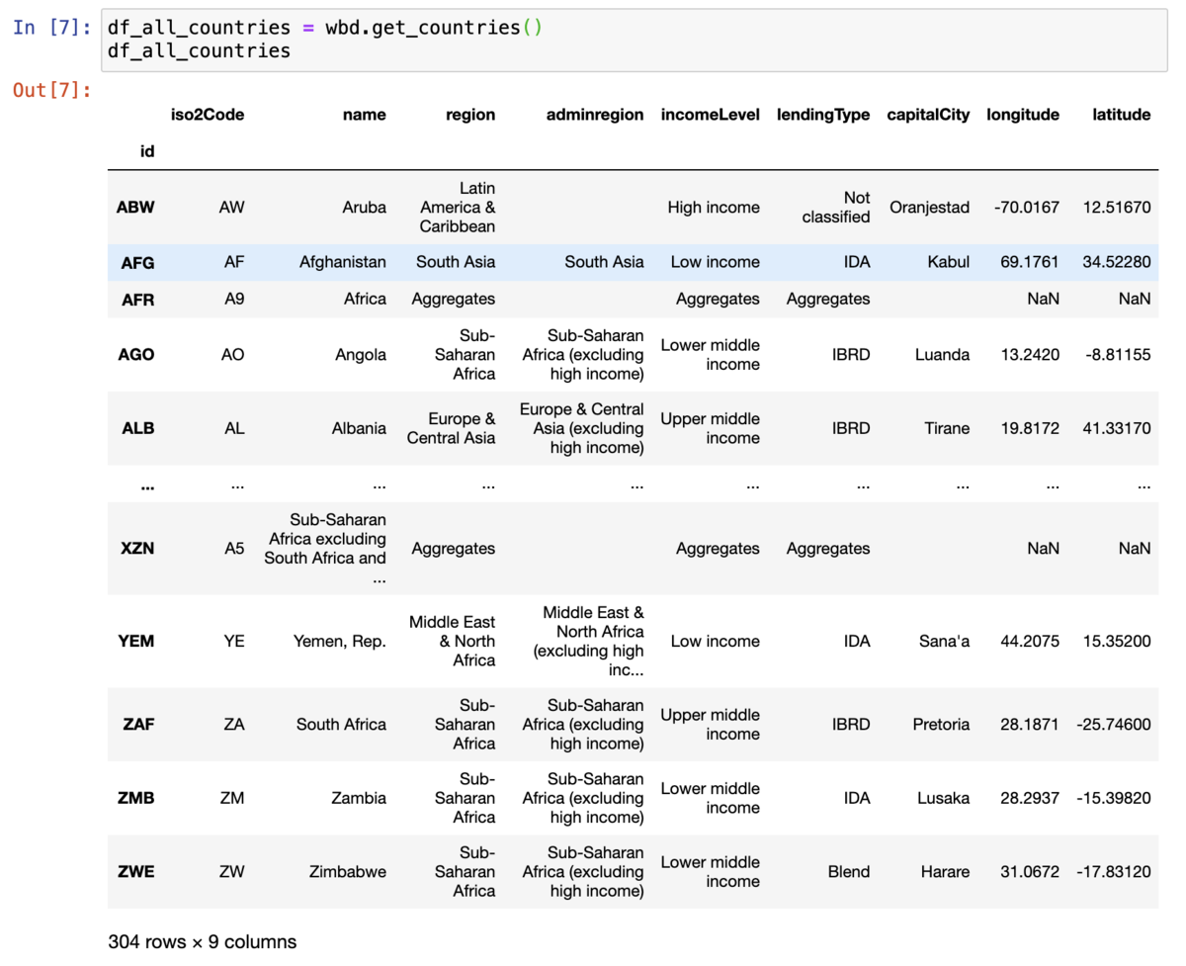Click the In [7] input prompt
The height and width of the screenshot is (966, 1186).
point(52,27)
